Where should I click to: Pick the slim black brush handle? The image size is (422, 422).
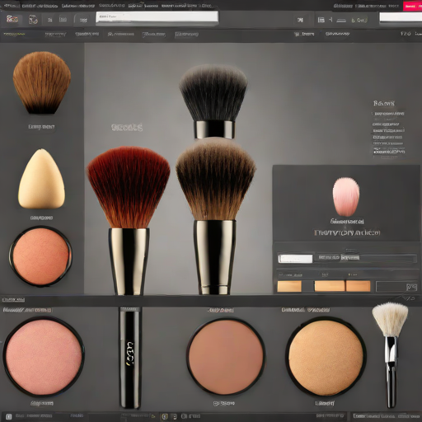coord(129,358)
